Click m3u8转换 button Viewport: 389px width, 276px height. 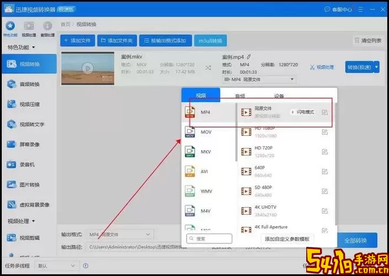(x=210, y=40)
